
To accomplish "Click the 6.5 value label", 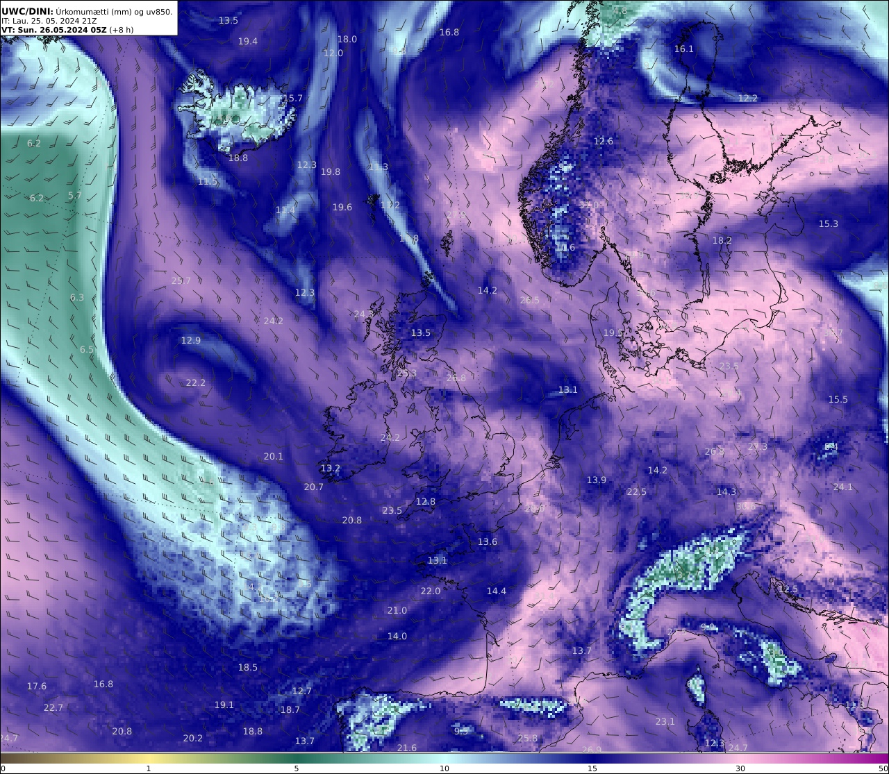I will click(87, 350).
